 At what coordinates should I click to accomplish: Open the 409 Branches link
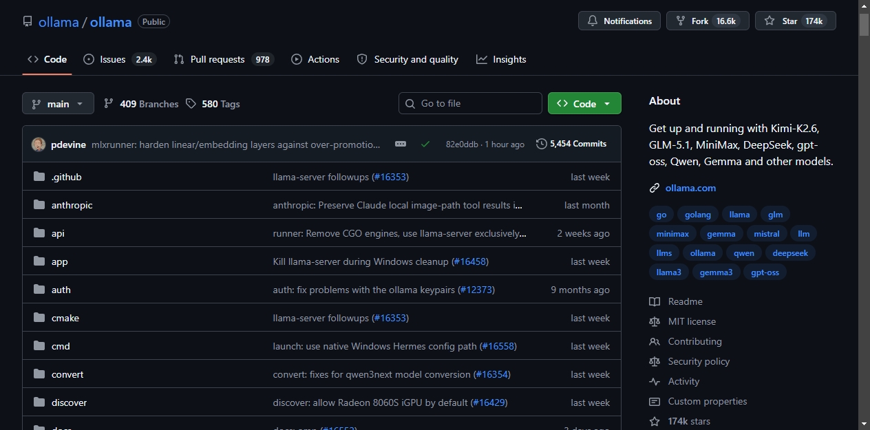[x=141, y=104]
